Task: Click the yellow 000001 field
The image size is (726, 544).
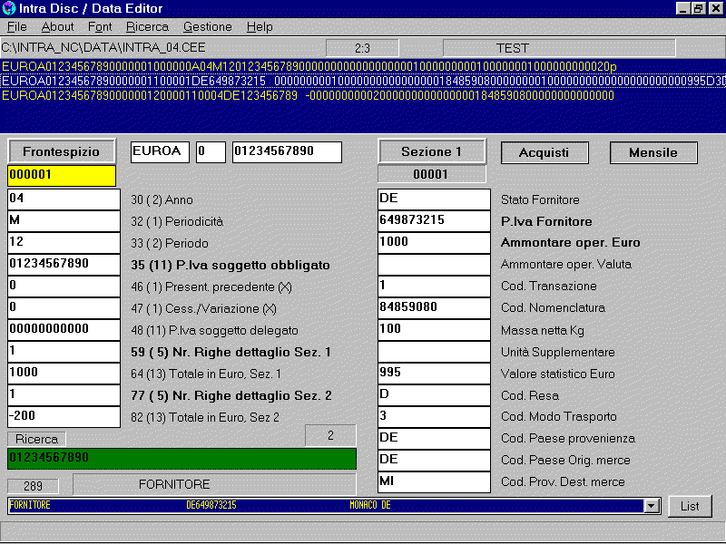Action: (x=62, y=176)
